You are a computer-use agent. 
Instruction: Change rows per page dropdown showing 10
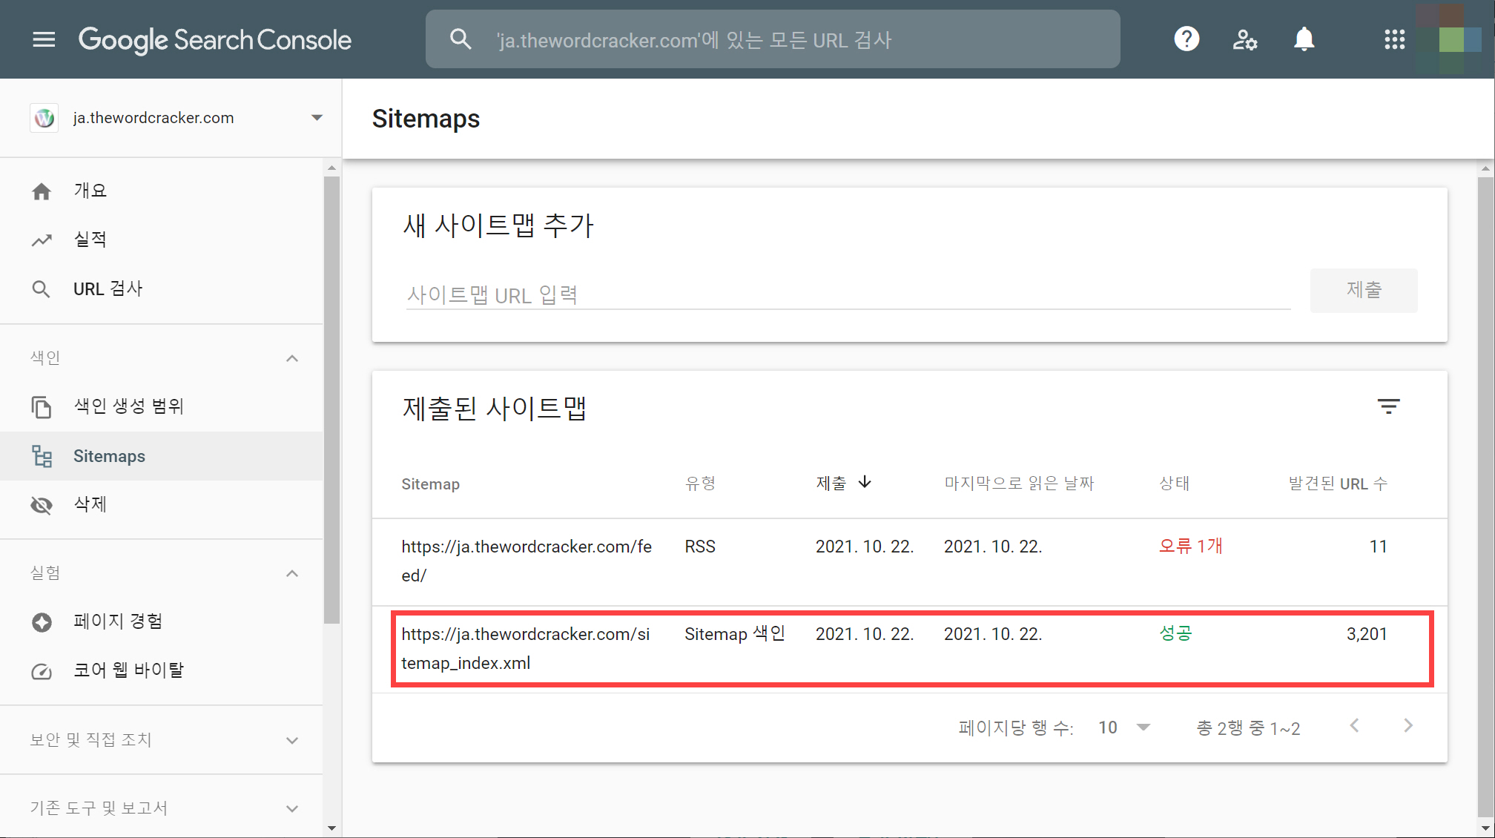pyautogui.click(x=1123, y=728)
